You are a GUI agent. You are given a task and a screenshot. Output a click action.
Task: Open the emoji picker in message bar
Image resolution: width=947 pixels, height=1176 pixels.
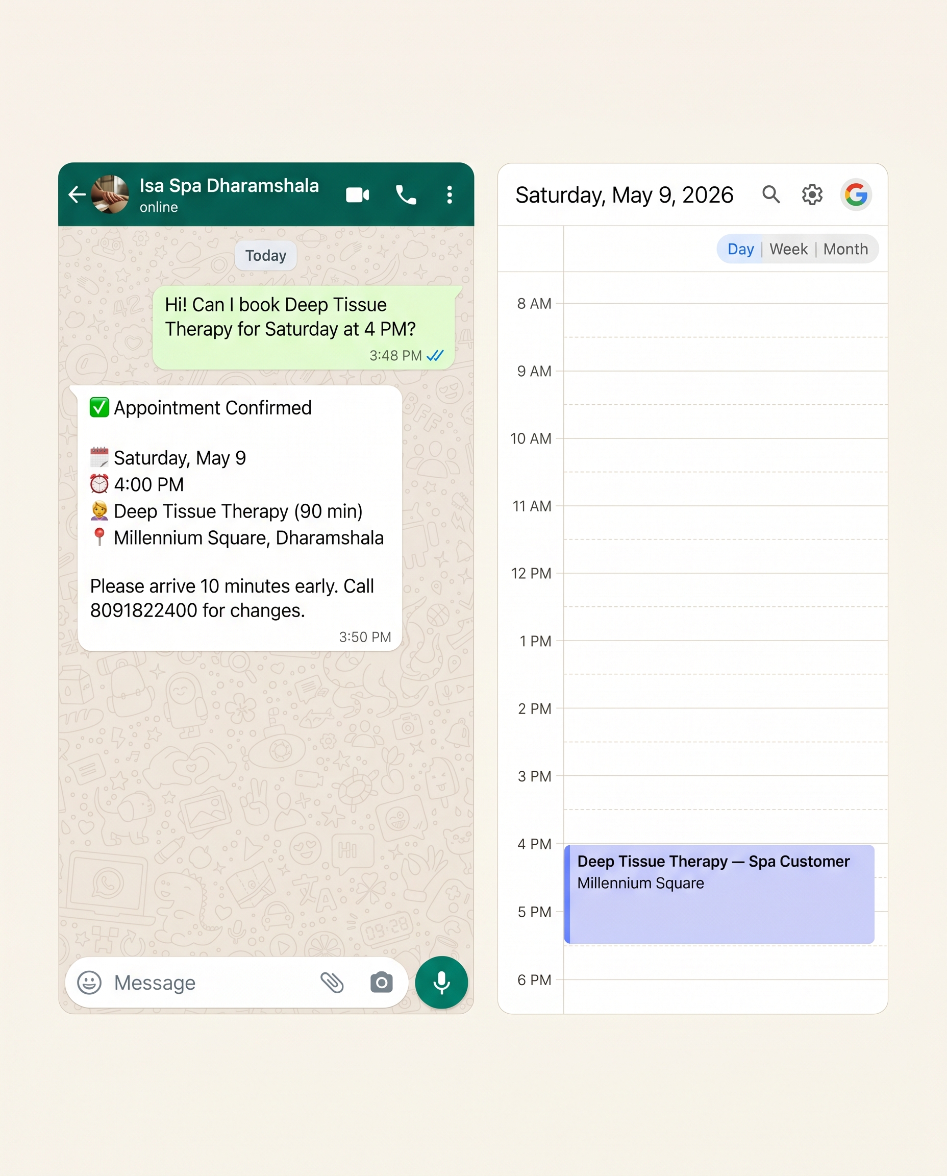pos(89,982)
